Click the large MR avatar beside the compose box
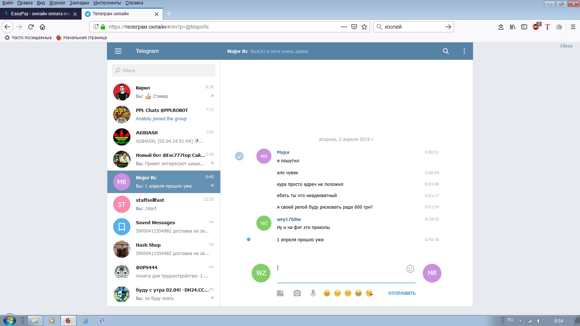580x326 pixels. pos(432,273)
